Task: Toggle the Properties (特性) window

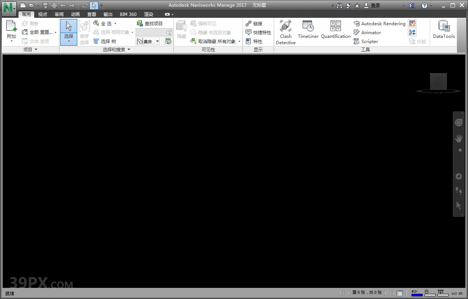Action: (254, 42)
